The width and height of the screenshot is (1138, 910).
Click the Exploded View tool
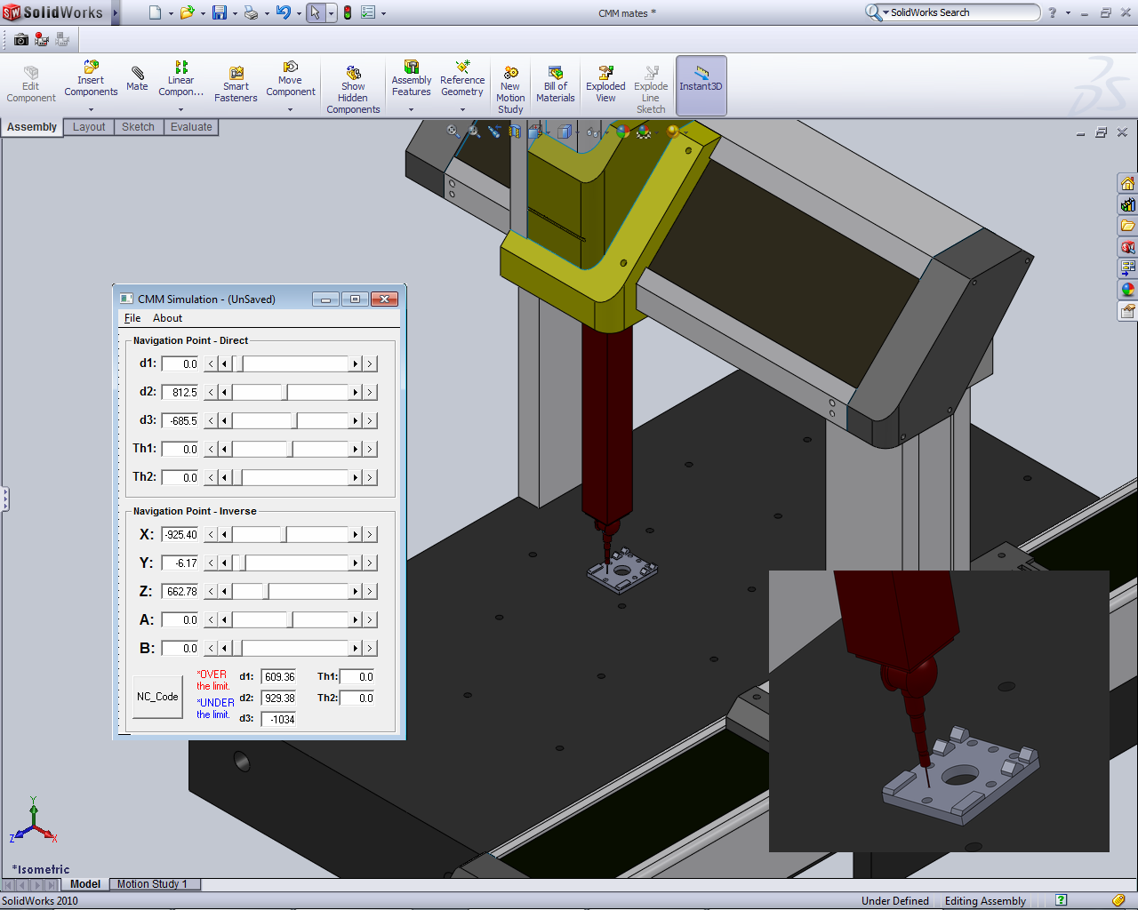605,84
